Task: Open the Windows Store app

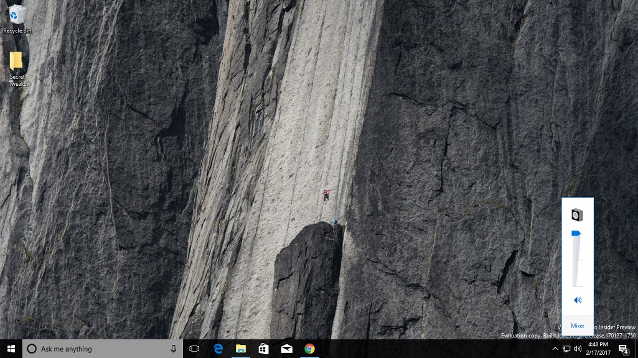Action: (263, 349)
